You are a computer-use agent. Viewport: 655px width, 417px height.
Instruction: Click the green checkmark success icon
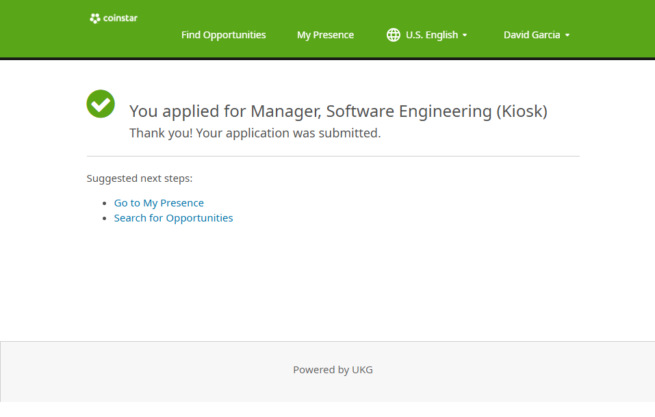tap(101, 104)
